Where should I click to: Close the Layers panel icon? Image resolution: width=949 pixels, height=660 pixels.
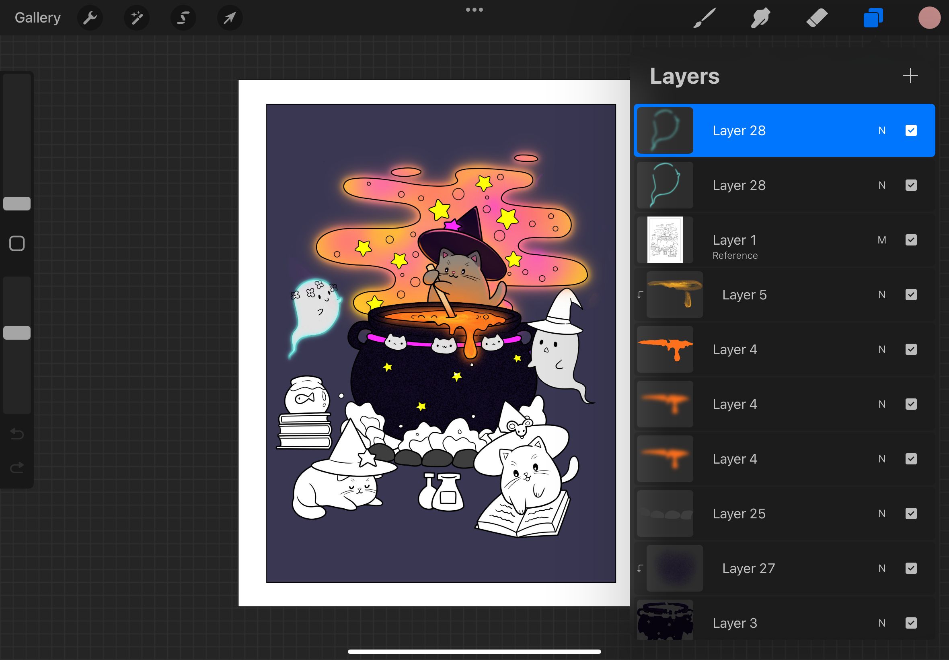pyautogui.click(x=873, y=18)
